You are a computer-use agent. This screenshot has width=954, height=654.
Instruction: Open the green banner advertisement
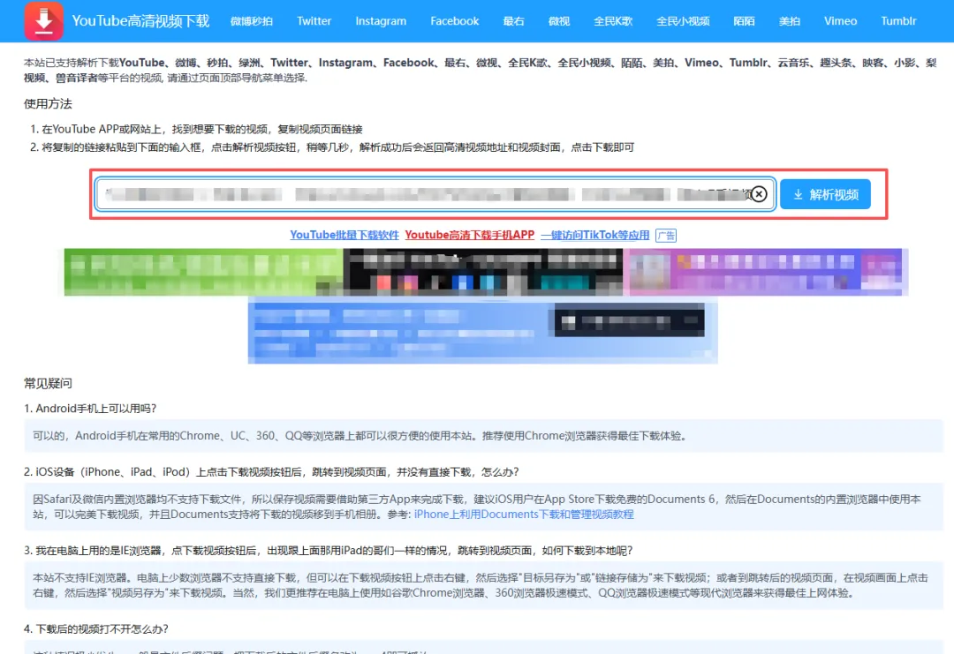point(204,272)
